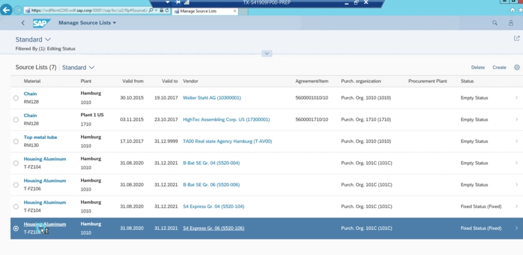Click the Material column header
Image resolution: width=523 pixels, height=255 pixels.
coord(32,81)
